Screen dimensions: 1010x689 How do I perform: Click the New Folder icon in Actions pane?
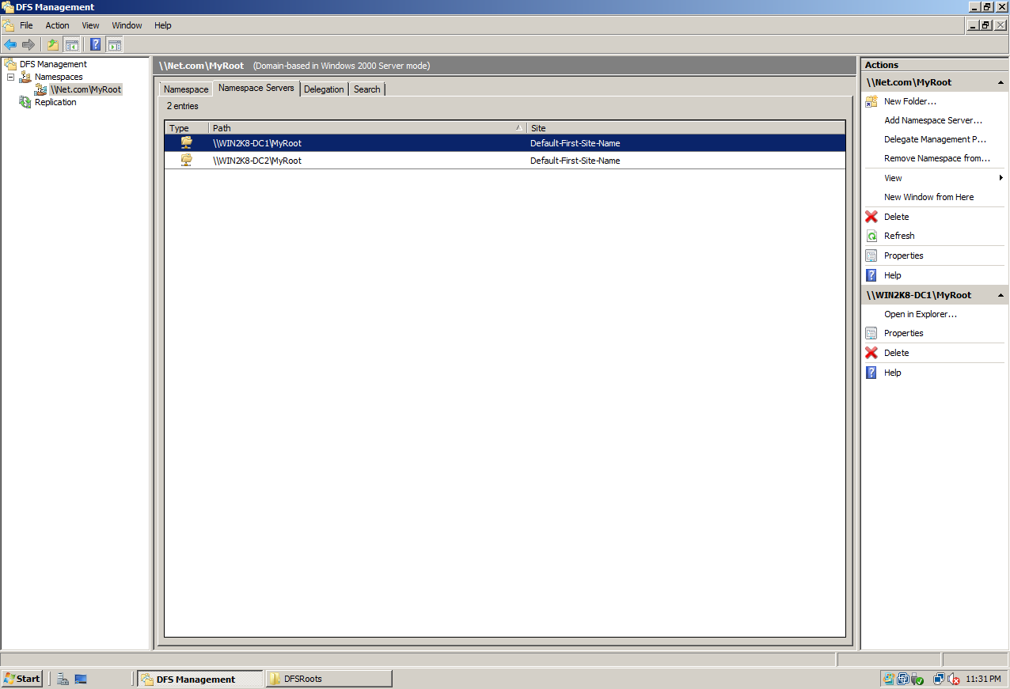click(871, 101)
